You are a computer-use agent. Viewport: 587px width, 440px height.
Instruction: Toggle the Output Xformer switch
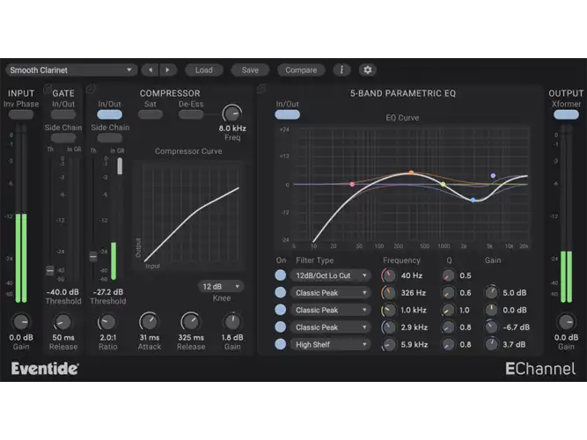pyautogui.click(x=566, y=114)
